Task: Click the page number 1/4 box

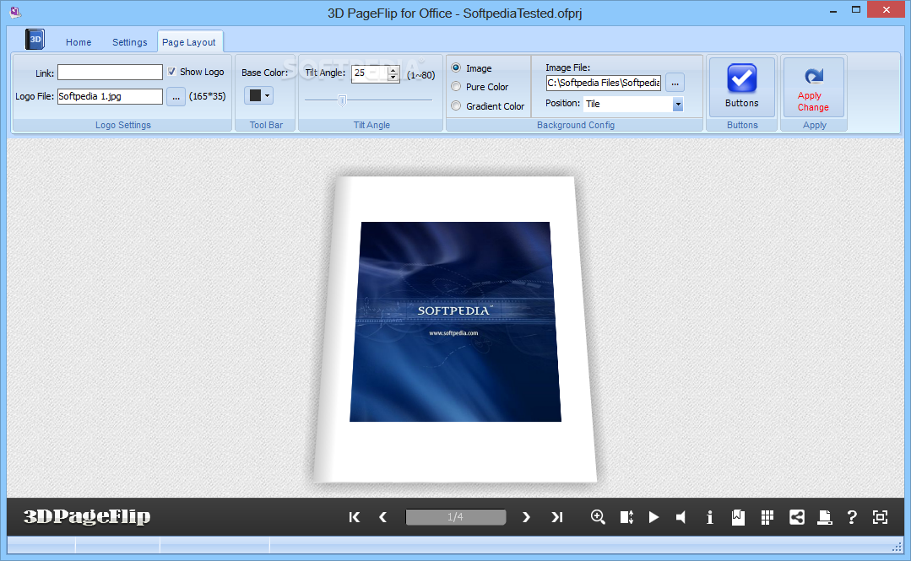Action: click(456, 517)
